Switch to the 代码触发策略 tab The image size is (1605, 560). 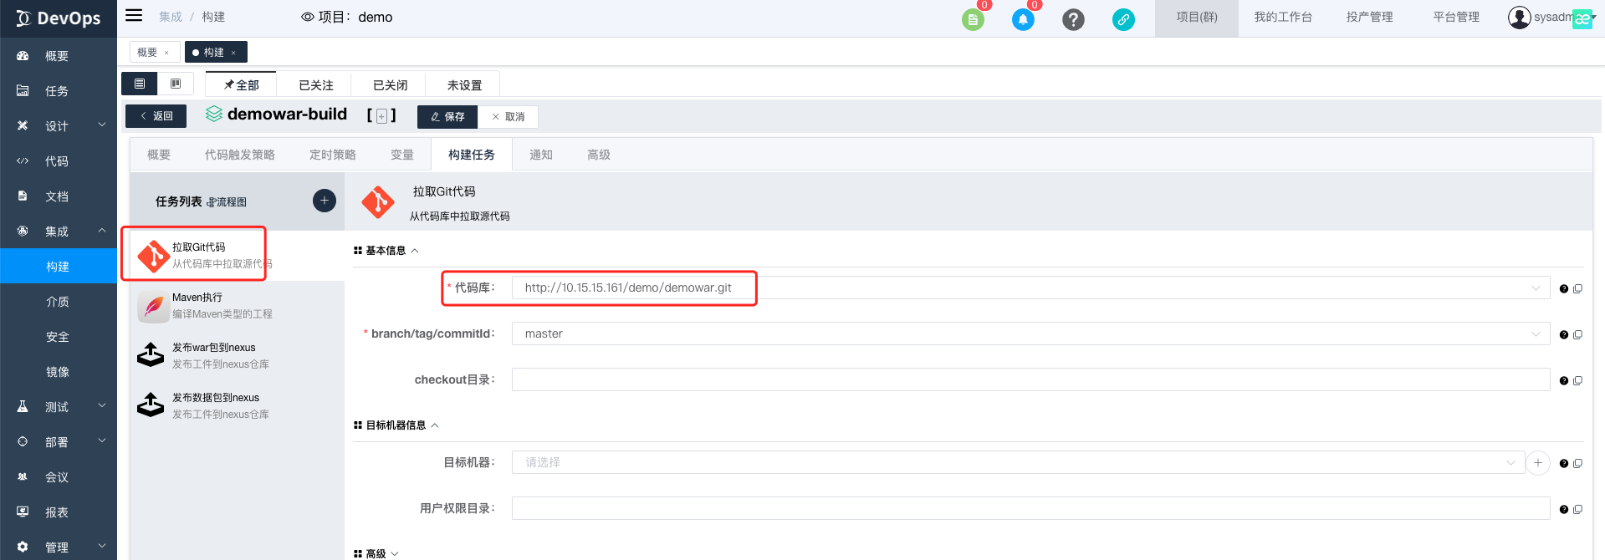pyautogui.click(x=239, y=155)
